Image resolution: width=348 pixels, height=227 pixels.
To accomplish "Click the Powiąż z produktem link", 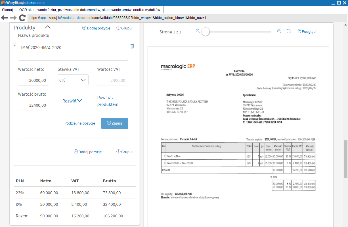I will (108, 101).
